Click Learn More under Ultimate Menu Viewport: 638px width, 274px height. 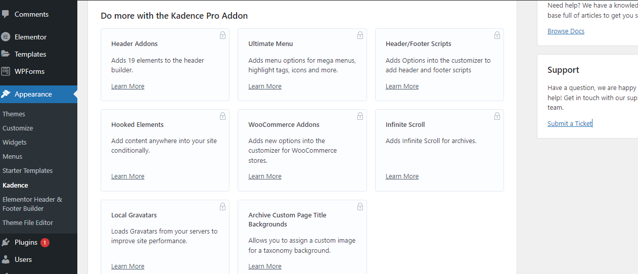click(265, 86)
